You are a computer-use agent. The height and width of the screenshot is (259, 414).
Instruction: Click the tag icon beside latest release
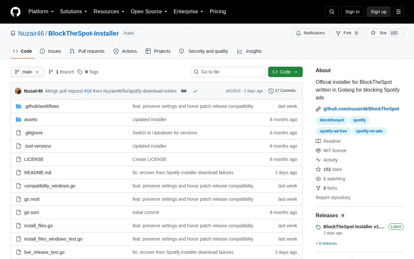click(x=318, y=227)
